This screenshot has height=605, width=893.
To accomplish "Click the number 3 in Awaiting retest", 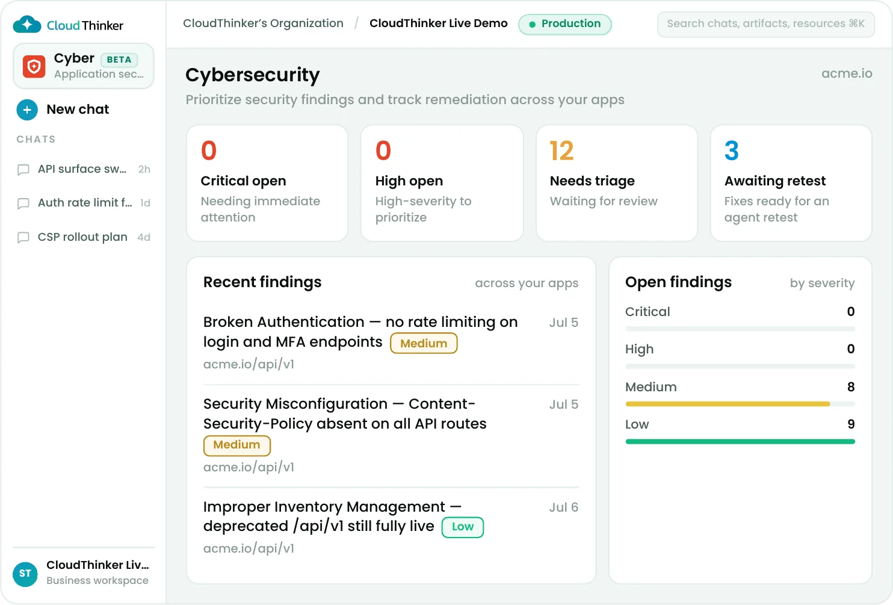I will click(731, 151).
